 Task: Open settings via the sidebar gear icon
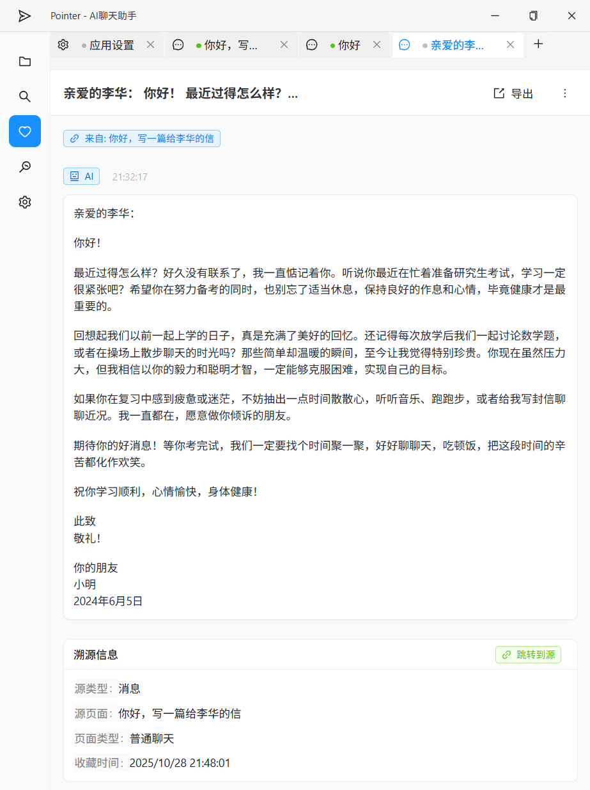[x=24, y=201]
